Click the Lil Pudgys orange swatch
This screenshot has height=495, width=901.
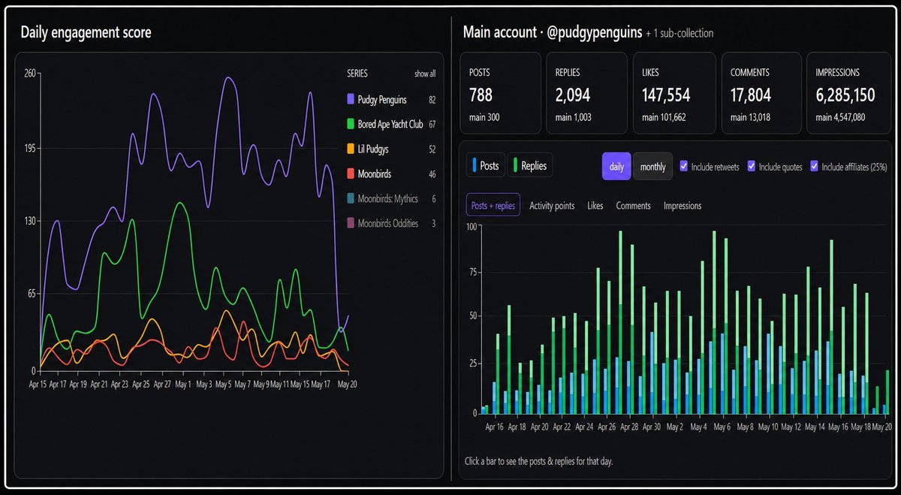tap(351, 149)
